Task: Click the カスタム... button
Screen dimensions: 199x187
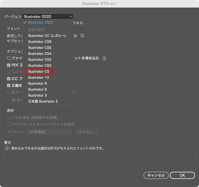Action: [87, 132]
